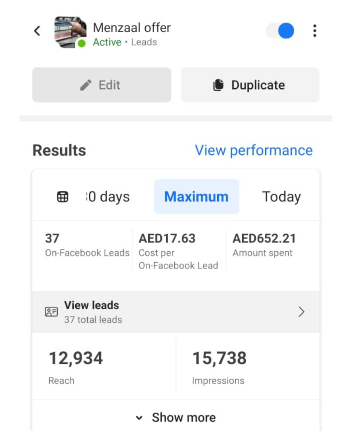Screen dimensions: 352x440
Task: Open View leads with 37 total leads
Action: tap(93, 312)
